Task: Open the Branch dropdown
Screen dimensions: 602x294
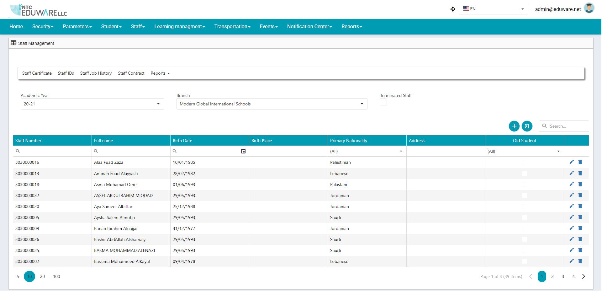Action: tap(362, 104)
